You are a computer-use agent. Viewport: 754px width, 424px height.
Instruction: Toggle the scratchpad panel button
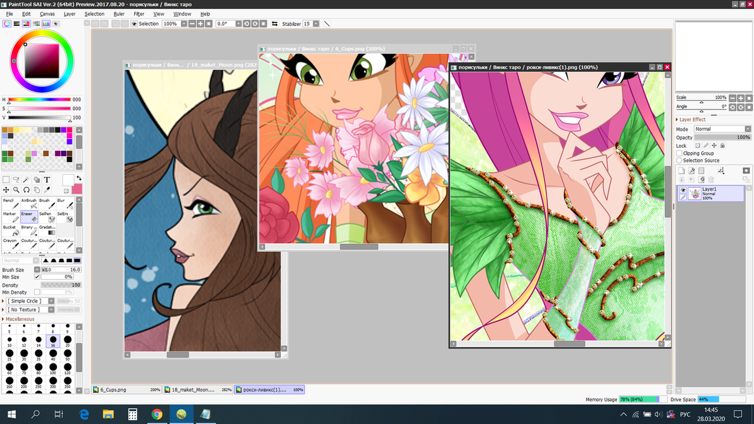pyautogui.click(x=56, y=24)
